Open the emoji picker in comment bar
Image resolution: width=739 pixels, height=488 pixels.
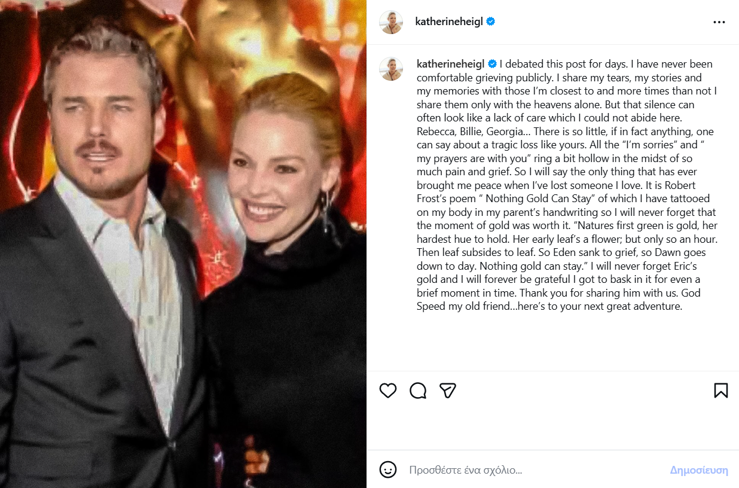click(x=388, y=469)
